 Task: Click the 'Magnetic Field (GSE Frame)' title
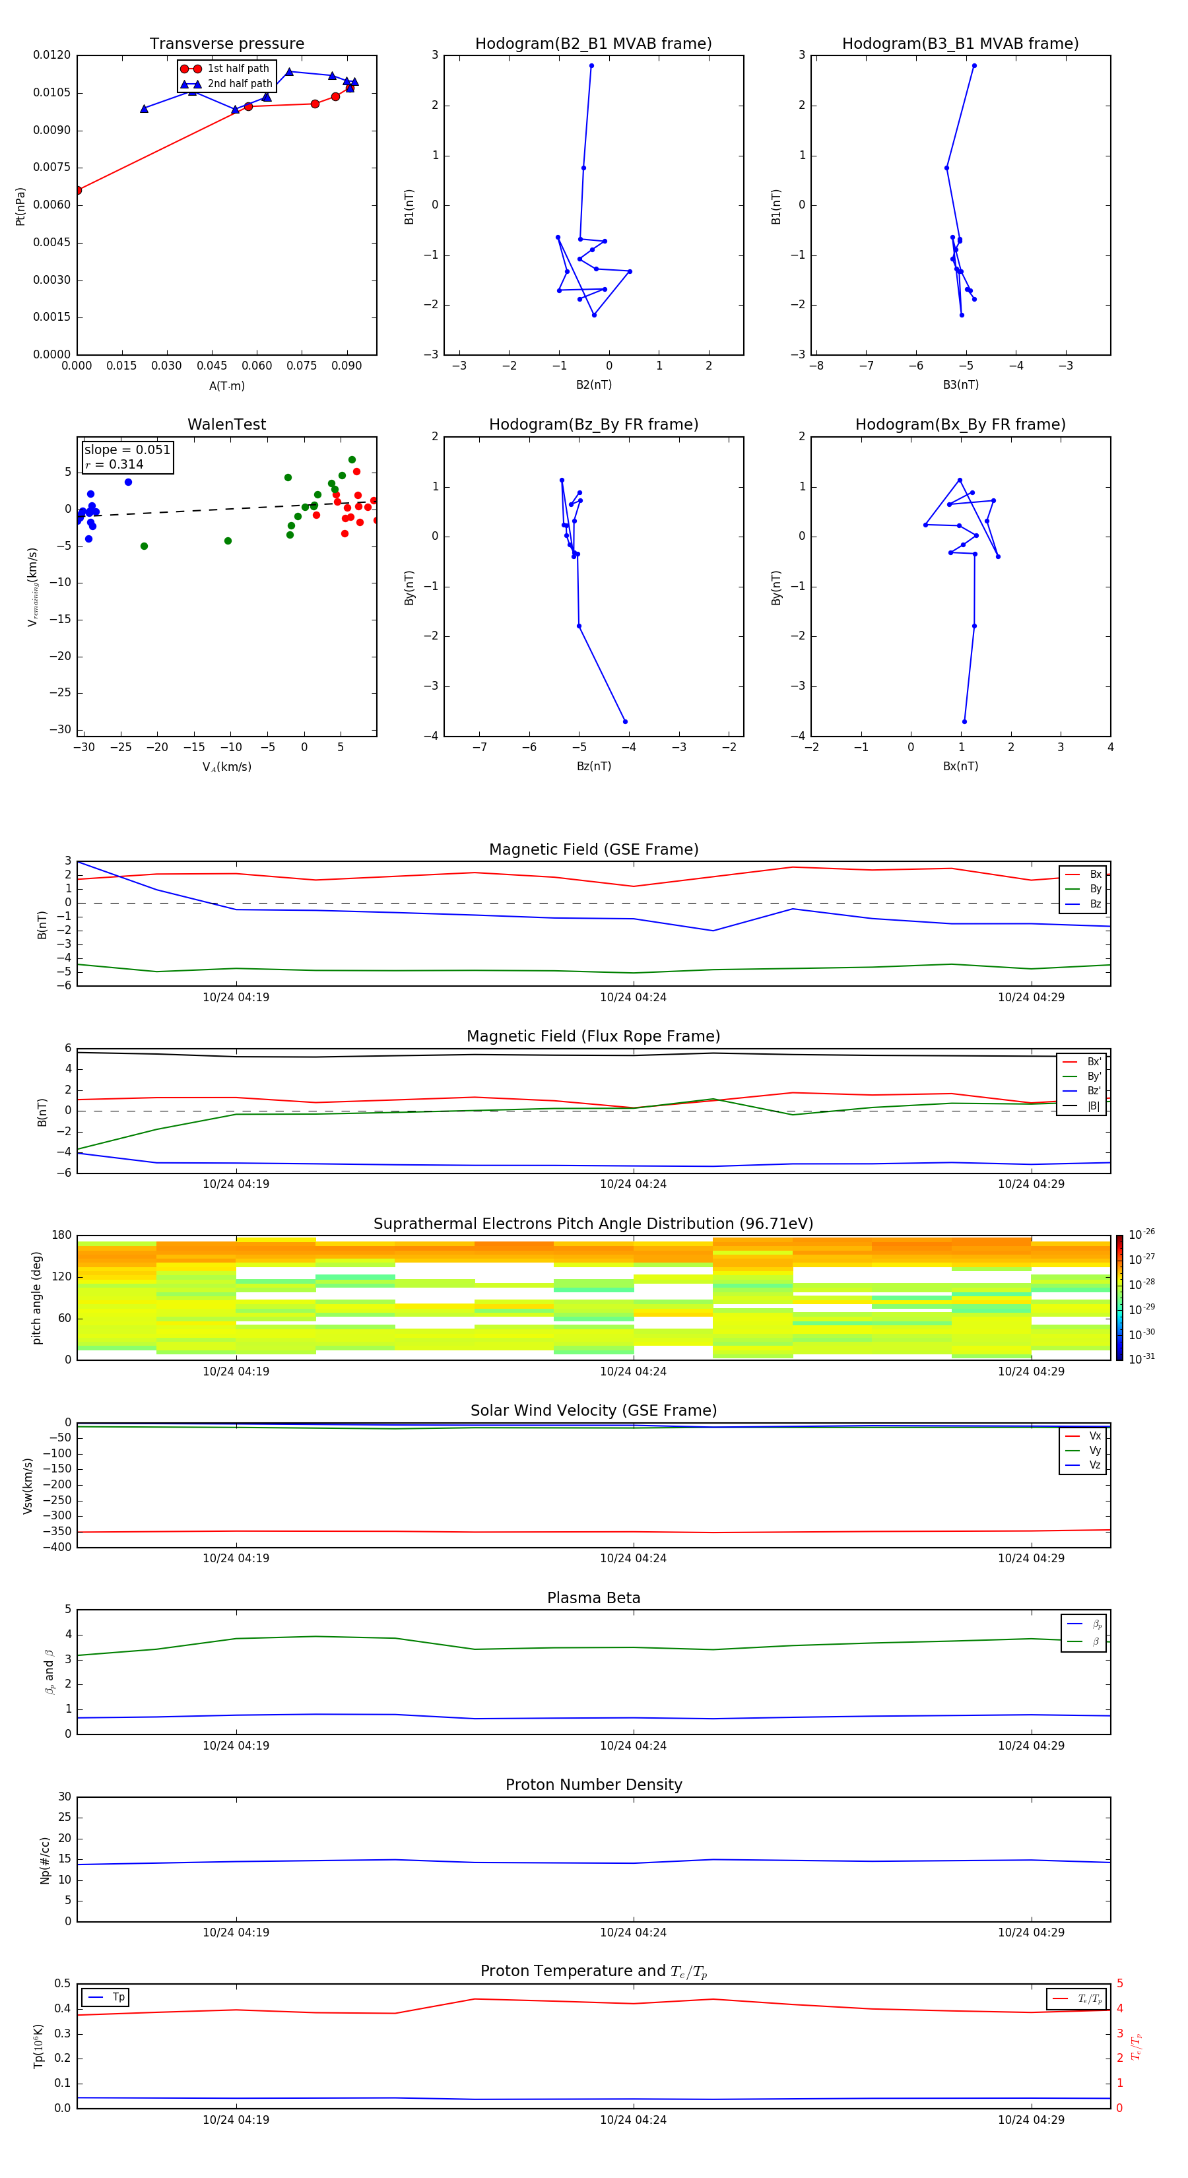click(593, 849)
